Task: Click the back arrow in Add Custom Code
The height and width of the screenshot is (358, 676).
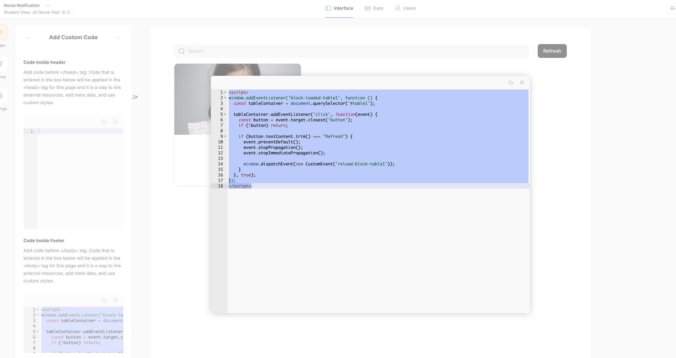Action: pyautogui.click(x=29, y=37)
